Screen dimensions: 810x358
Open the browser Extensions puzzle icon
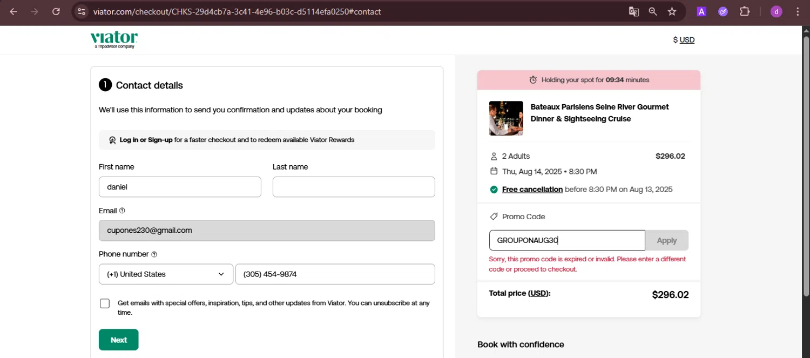[x=745, y=11]
